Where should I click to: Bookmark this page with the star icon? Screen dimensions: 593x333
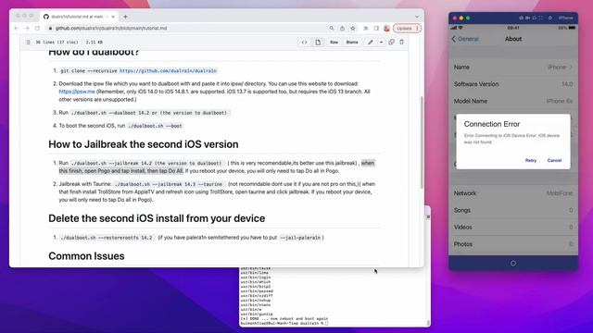(x=353, y=29)
